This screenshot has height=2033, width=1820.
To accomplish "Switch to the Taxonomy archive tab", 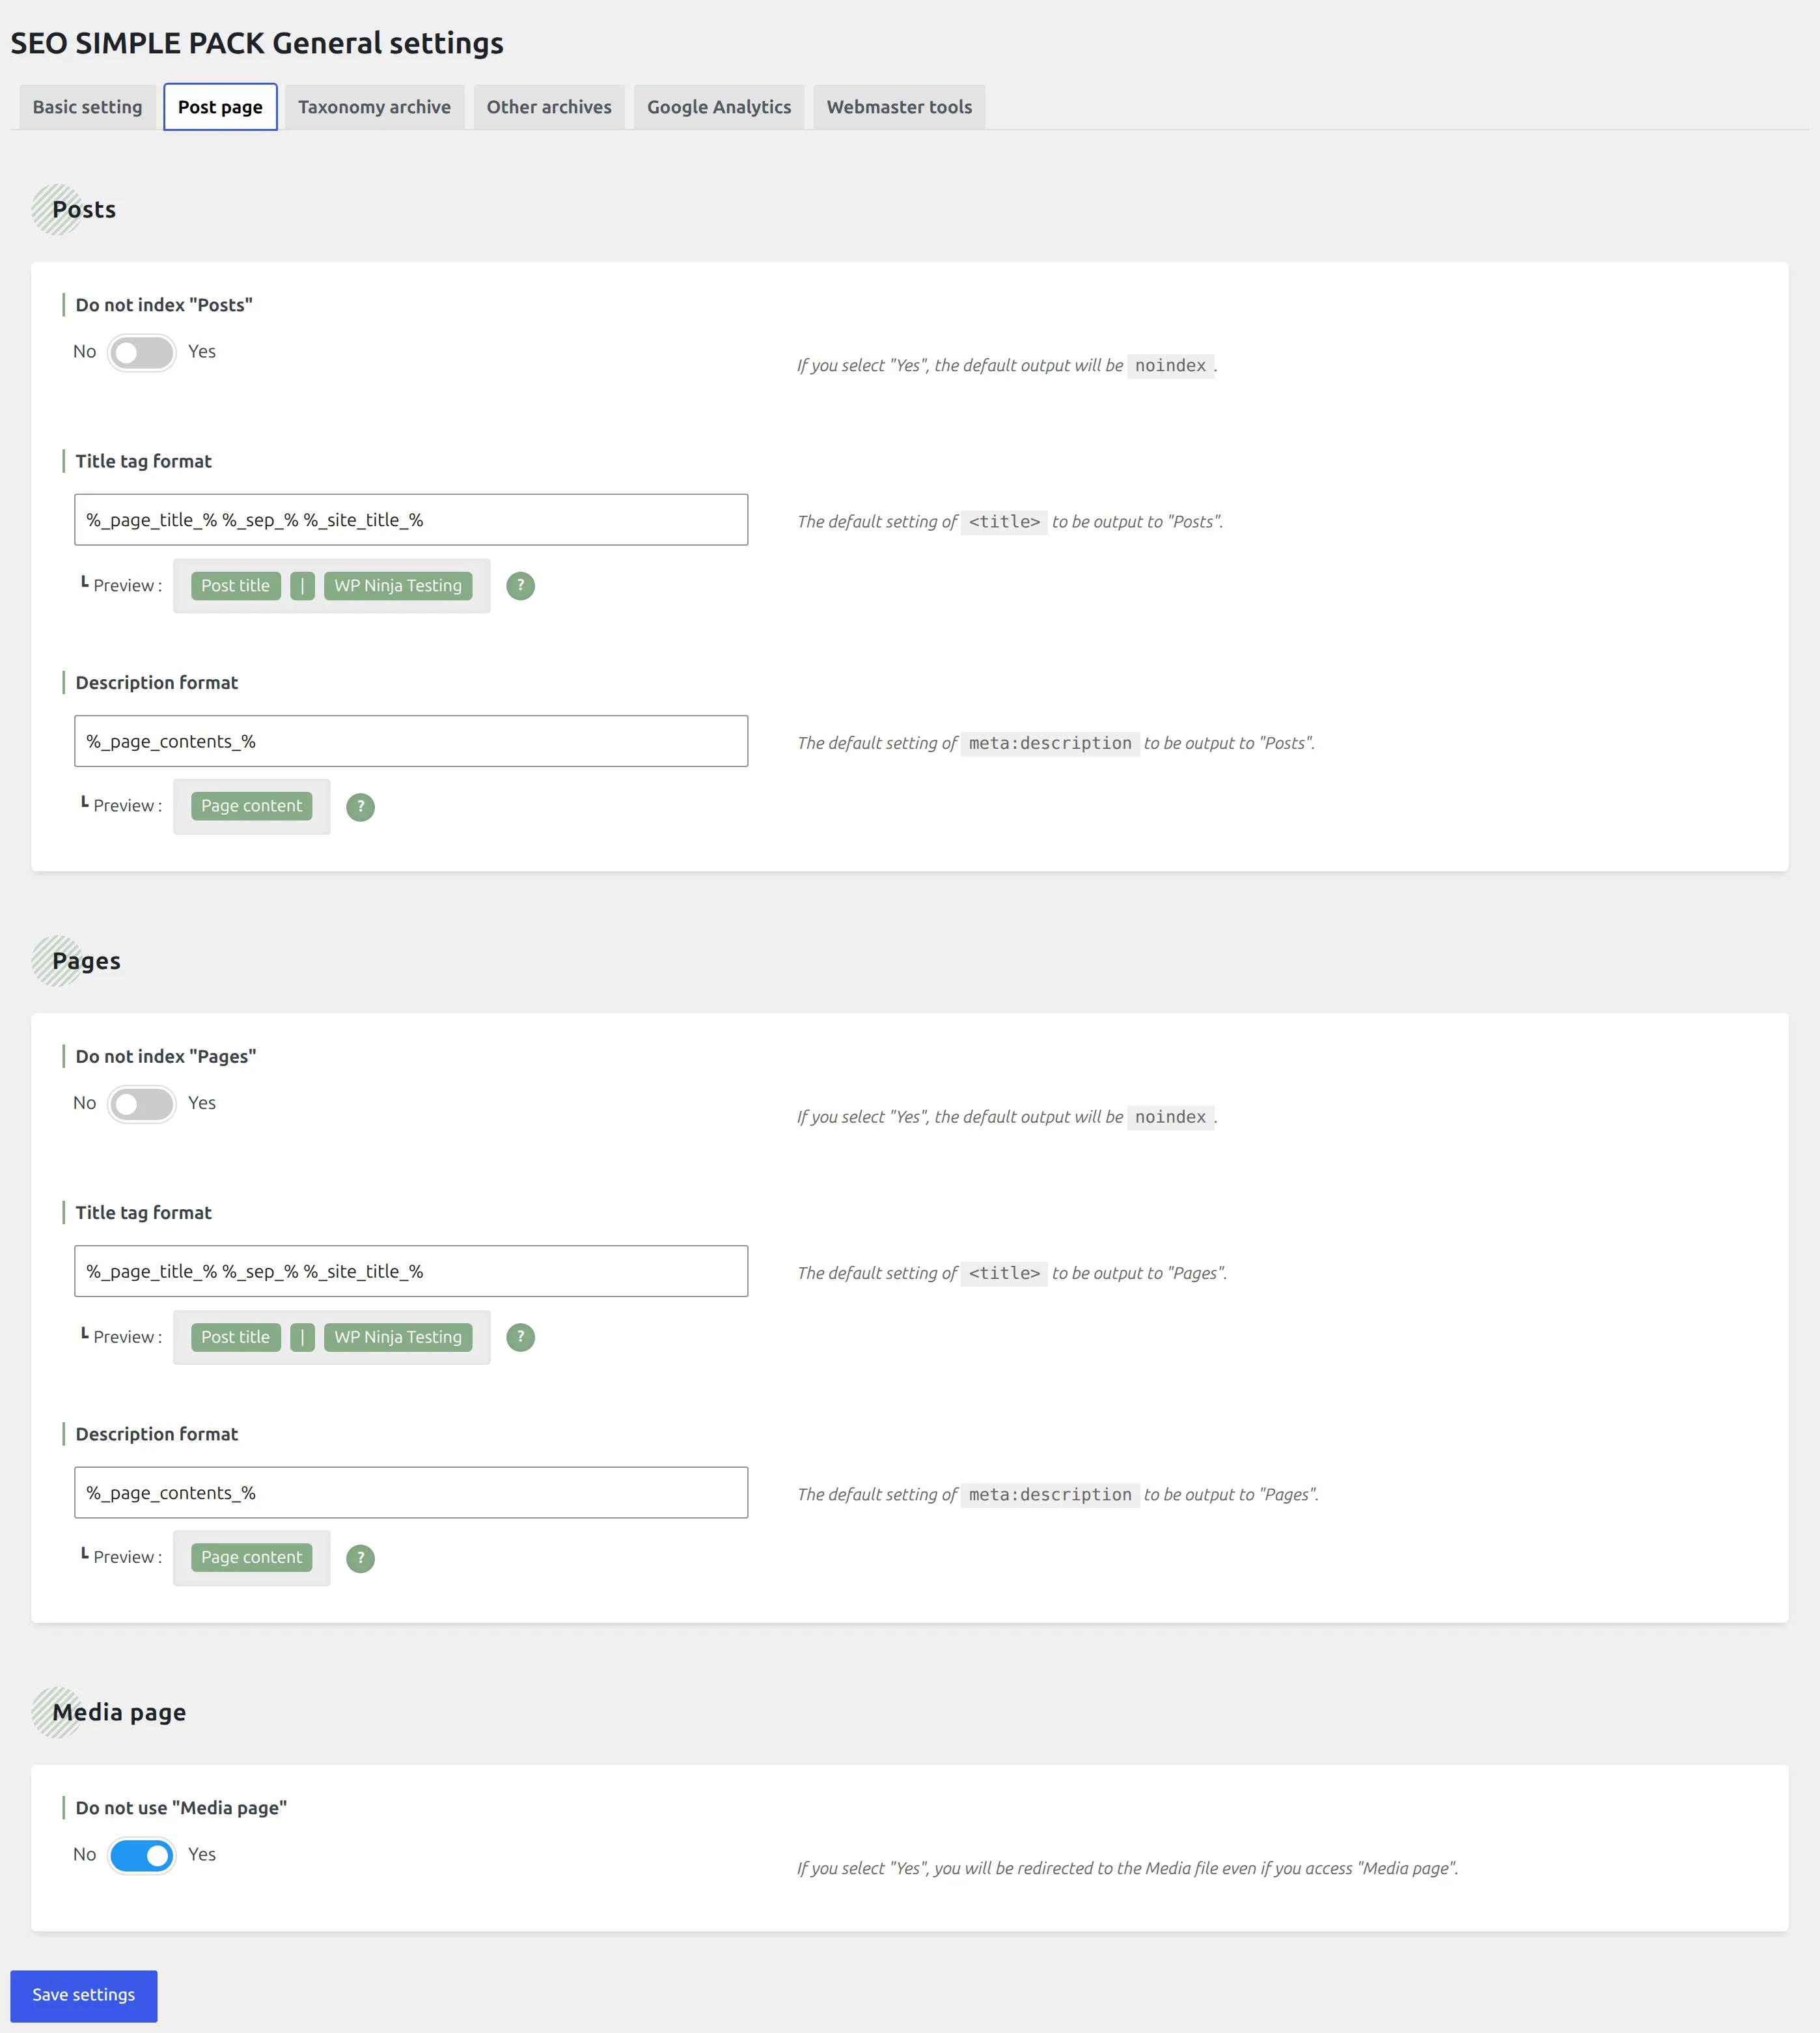I will tap(374, 107).
